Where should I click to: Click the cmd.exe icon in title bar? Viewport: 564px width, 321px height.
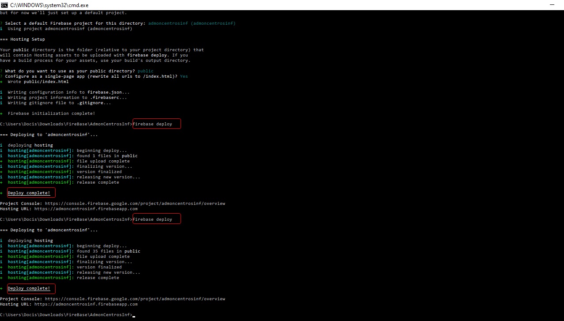click(4, 4)
